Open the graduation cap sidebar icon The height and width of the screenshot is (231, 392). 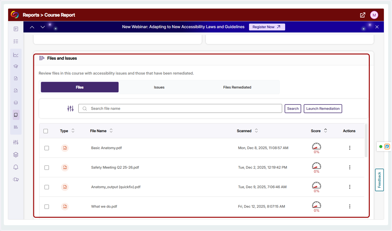(16, 66)
